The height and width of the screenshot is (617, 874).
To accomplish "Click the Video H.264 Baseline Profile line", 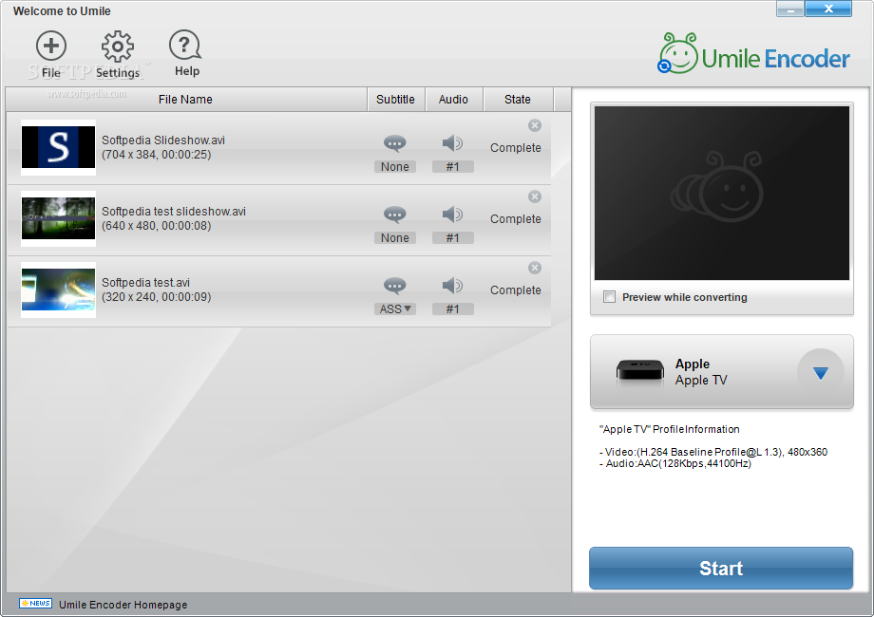I will [713, 452].
